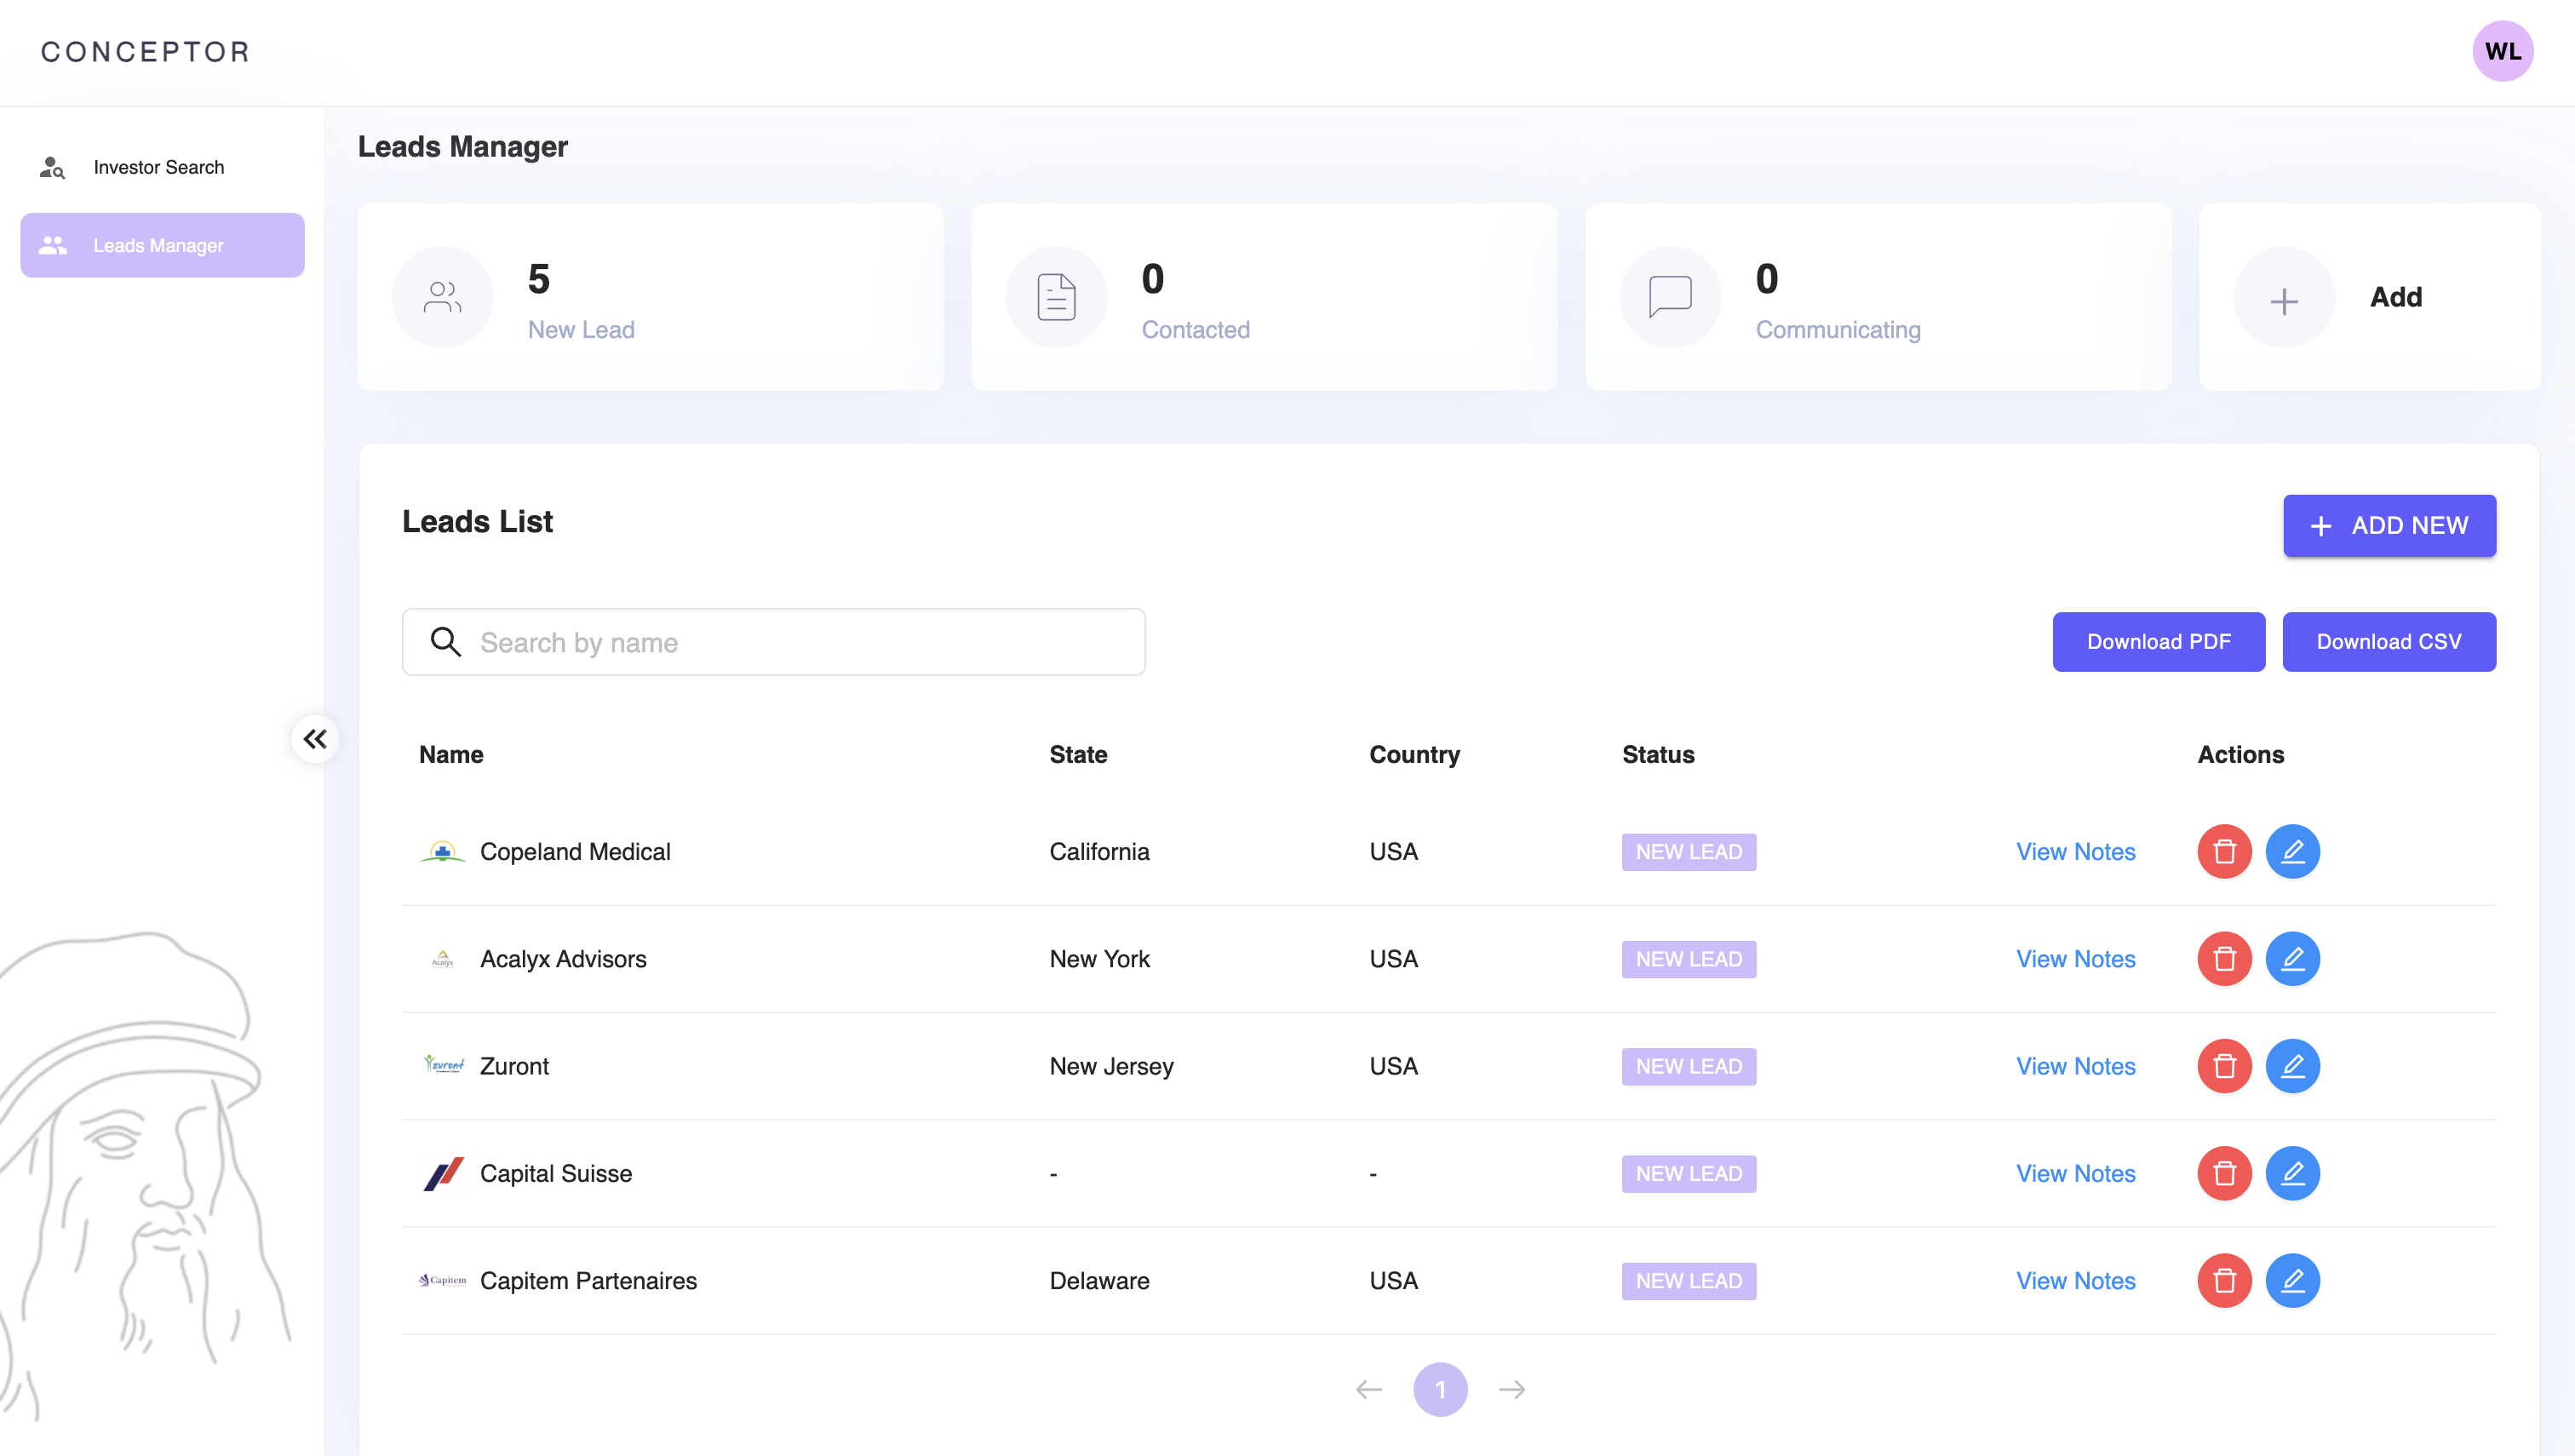Collapse the sidebar with double chevron
The height and width of the screenshot is (1456, 2575).
coord(315,739)
